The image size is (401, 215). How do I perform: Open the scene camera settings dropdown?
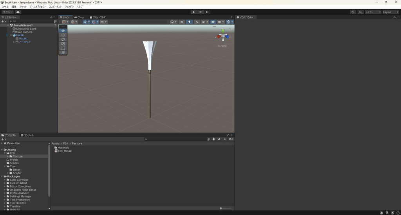(221, 22)
